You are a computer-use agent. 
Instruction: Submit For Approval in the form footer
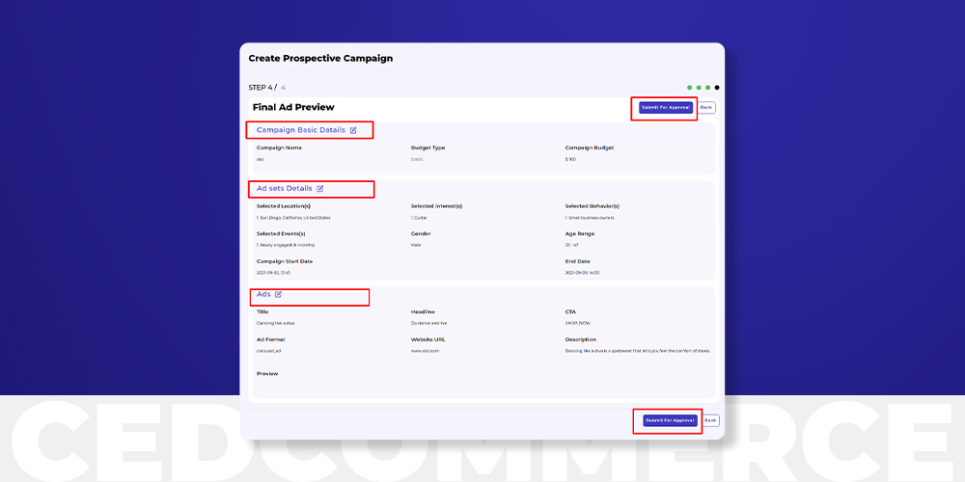(x=671, y=420)
